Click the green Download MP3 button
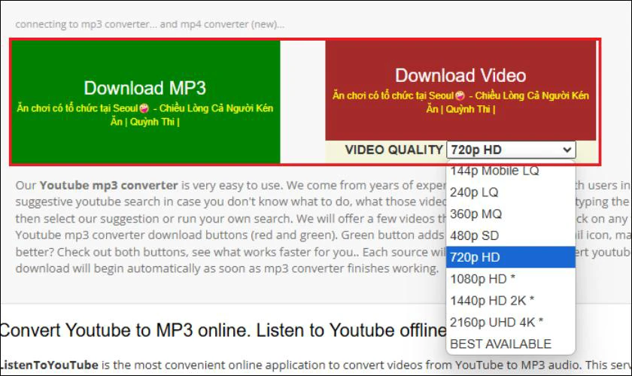The width and height of the screenshot is (632, 376). click(145, 102)
